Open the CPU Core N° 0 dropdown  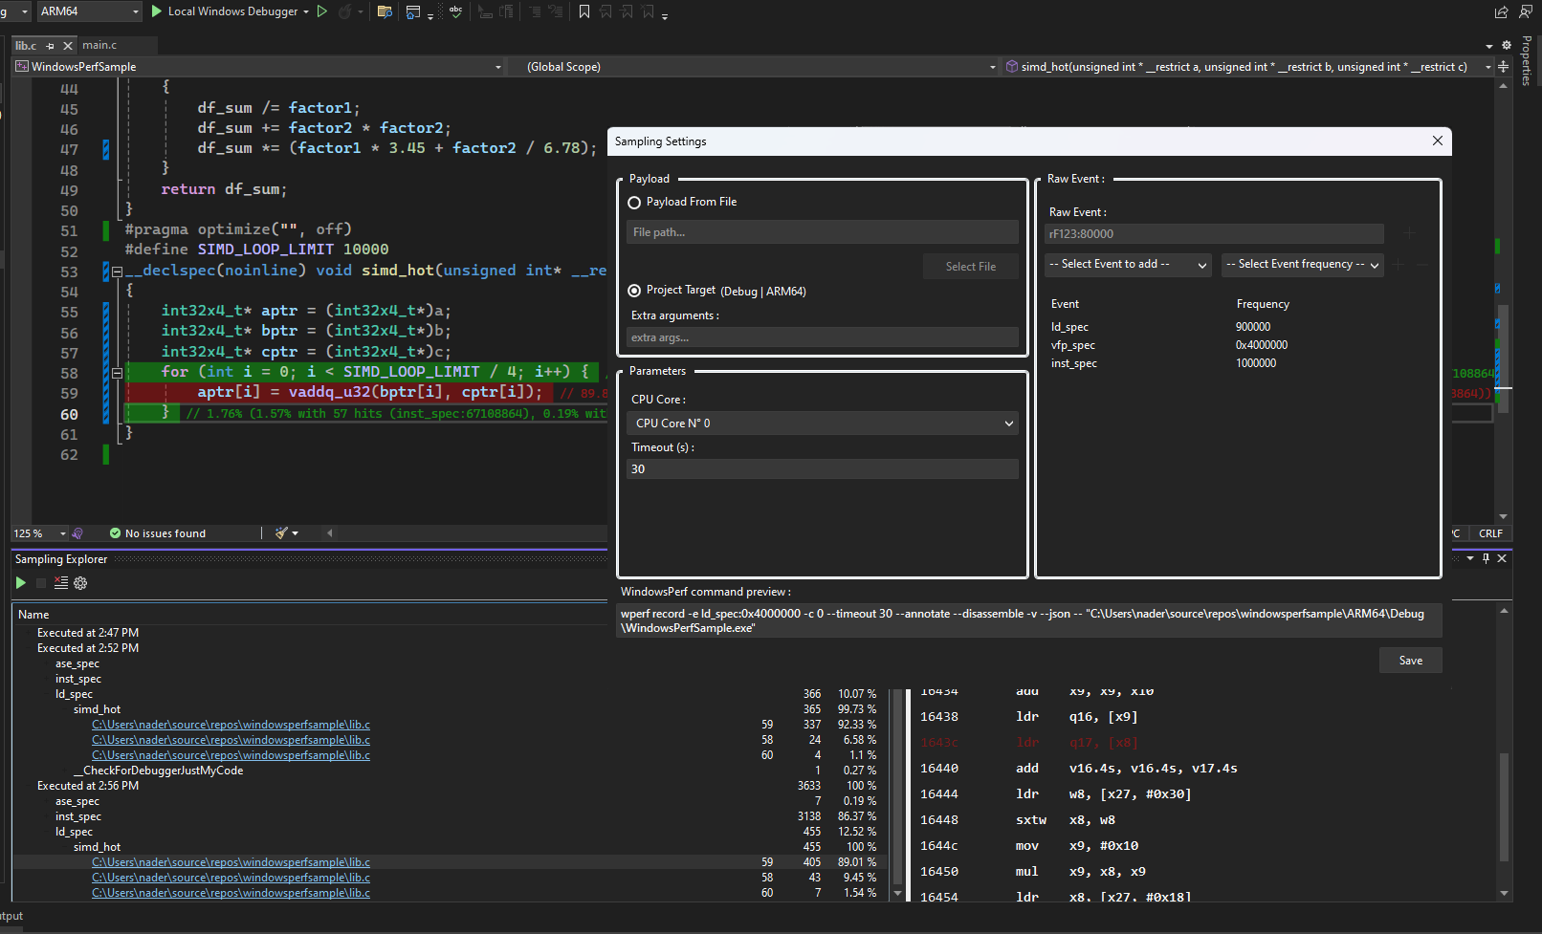point(822,423)
